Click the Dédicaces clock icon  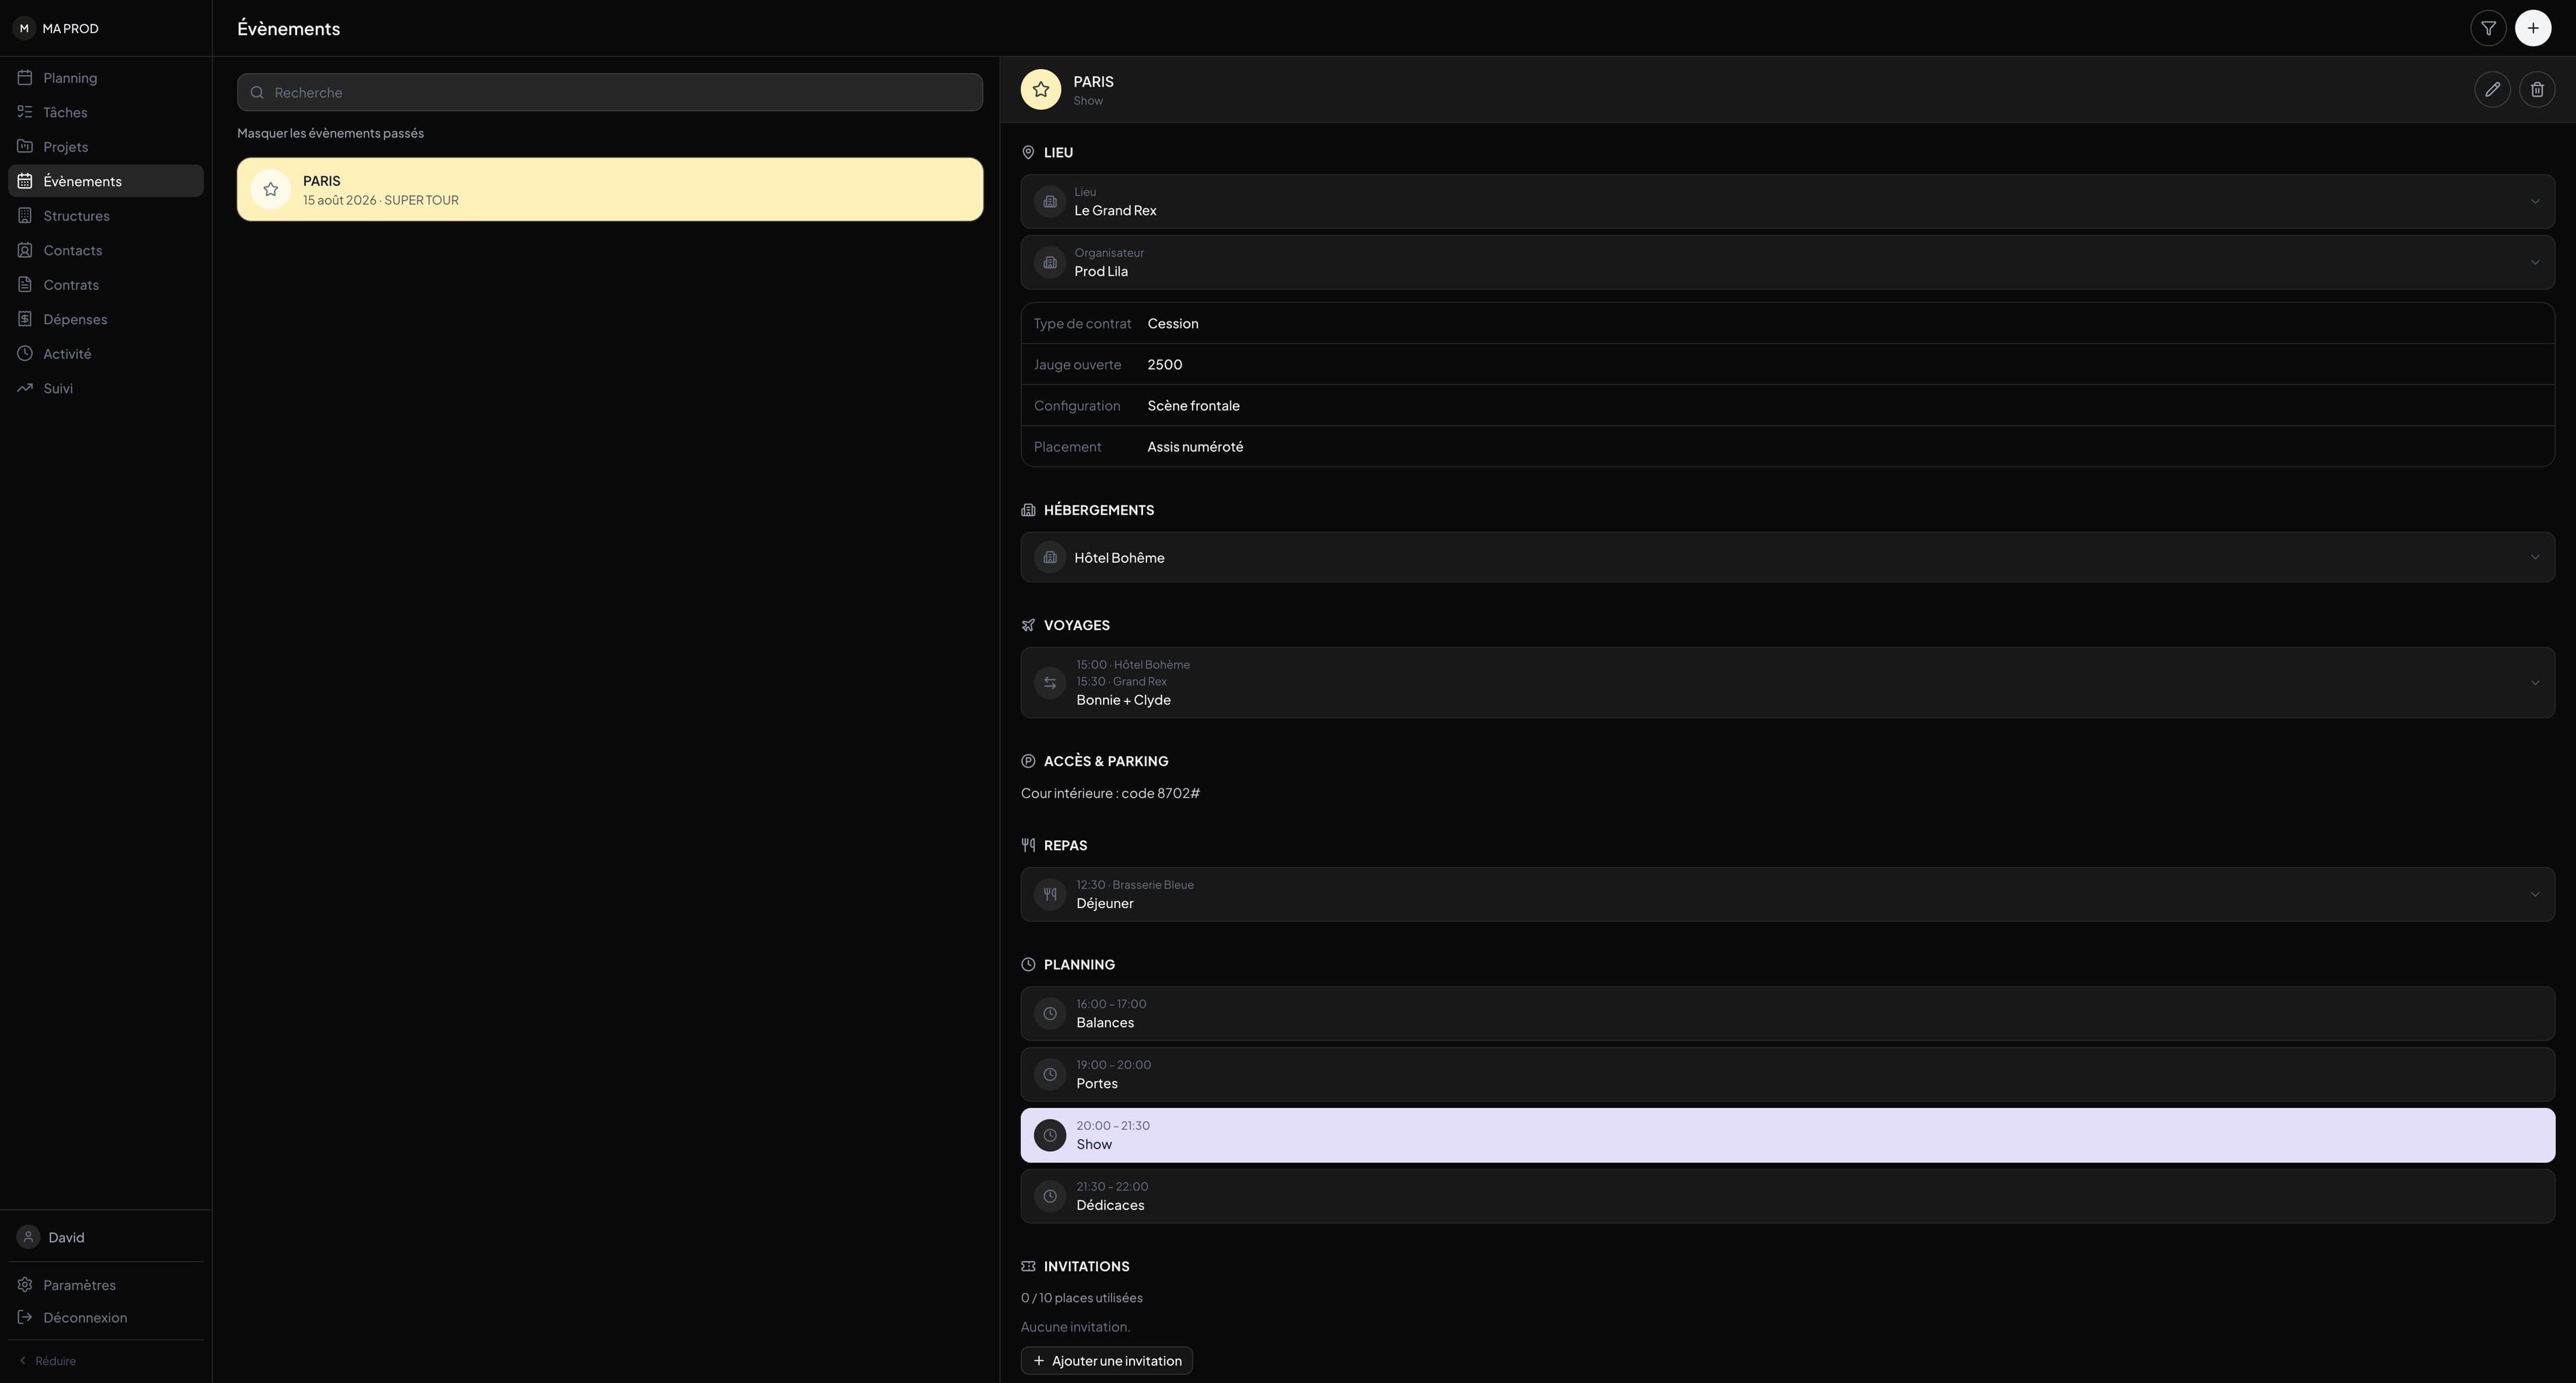click(1050, 1196)
